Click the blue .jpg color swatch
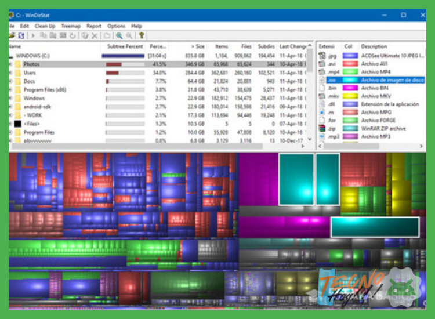The width and height of the screenshot is (435, 319). [350, 56]
